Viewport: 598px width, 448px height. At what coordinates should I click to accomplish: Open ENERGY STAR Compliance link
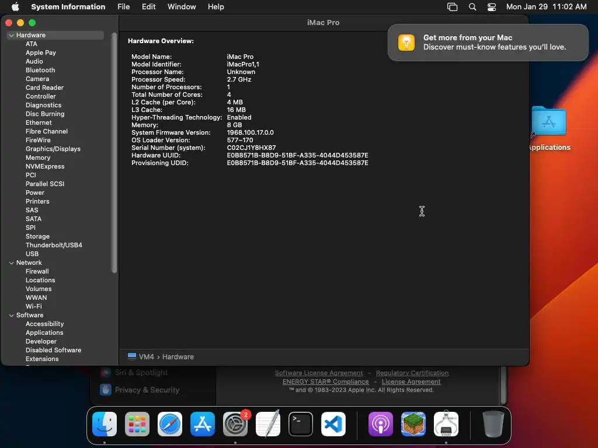(x=325, y=381)
